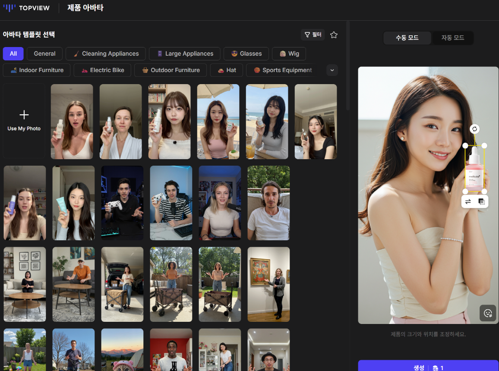
Task: Choose the Hat category chip
Action: (227, 70)
